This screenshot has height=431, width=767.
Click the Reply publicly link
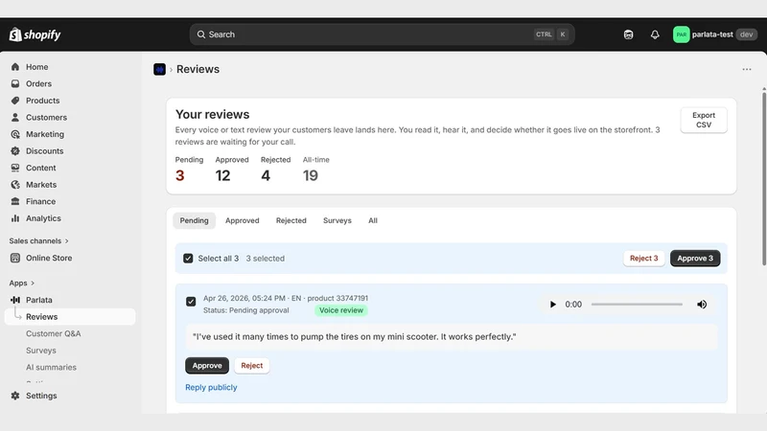(x=211, y=387)
